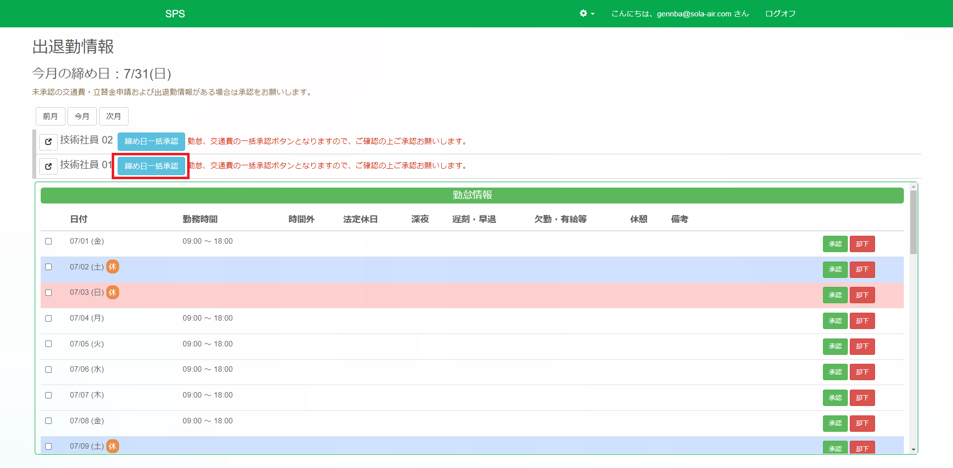Click the orange 休 badge on 07/03
953x468 pixels.
pyautogui.click(x=113, y=292)
